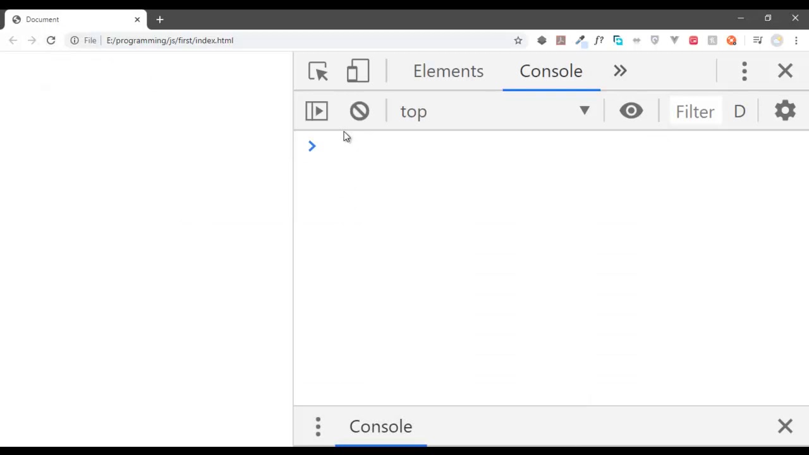The image size is (809, 455).
Task: Click the blue copy-arrow extension icon
Action: (x=617, y=40)
